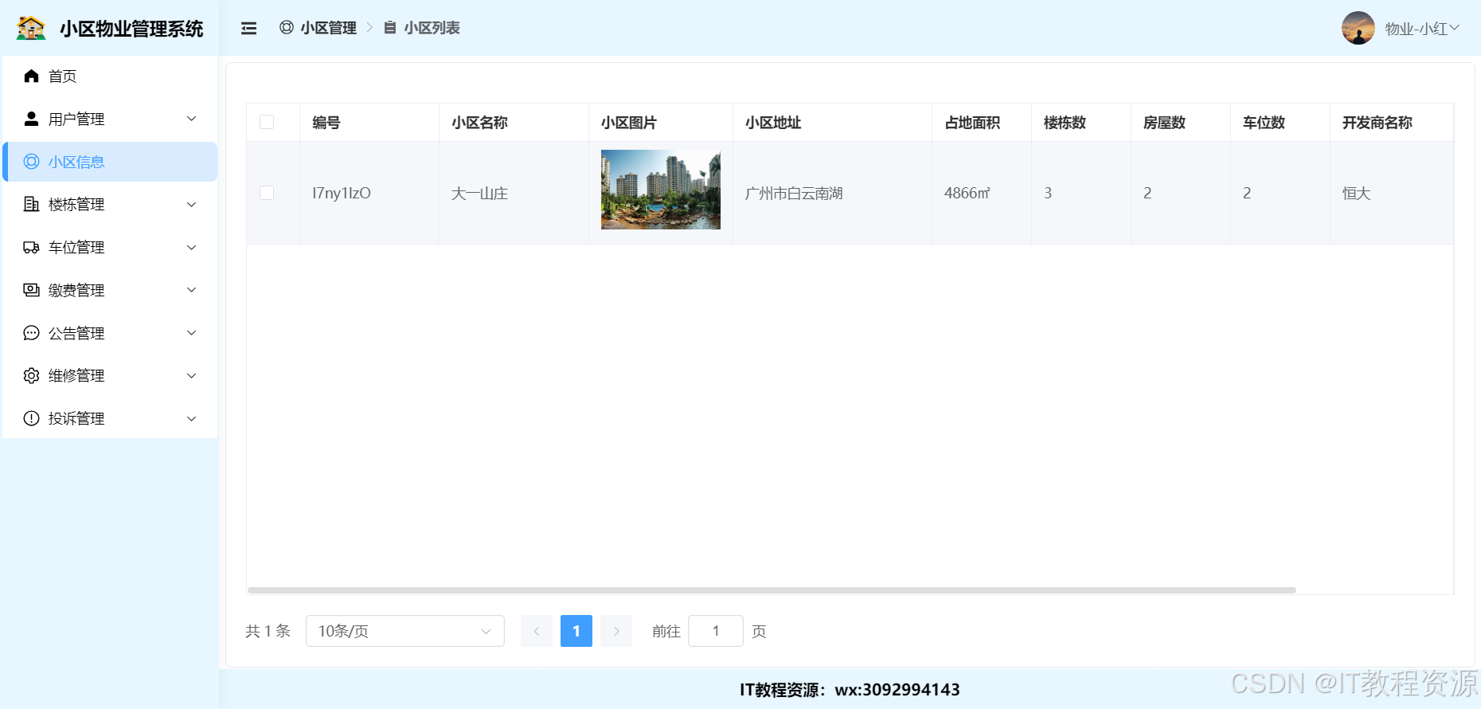
Task: Click the person icon beside 用户管理
Action: 31,119
